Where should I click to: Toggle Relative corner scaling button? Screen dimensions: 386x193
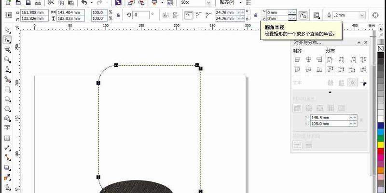pos(303,15)
